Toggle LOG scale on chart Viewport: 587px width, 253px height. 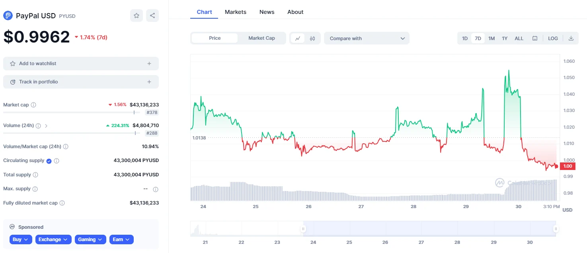tap(553, 39)
